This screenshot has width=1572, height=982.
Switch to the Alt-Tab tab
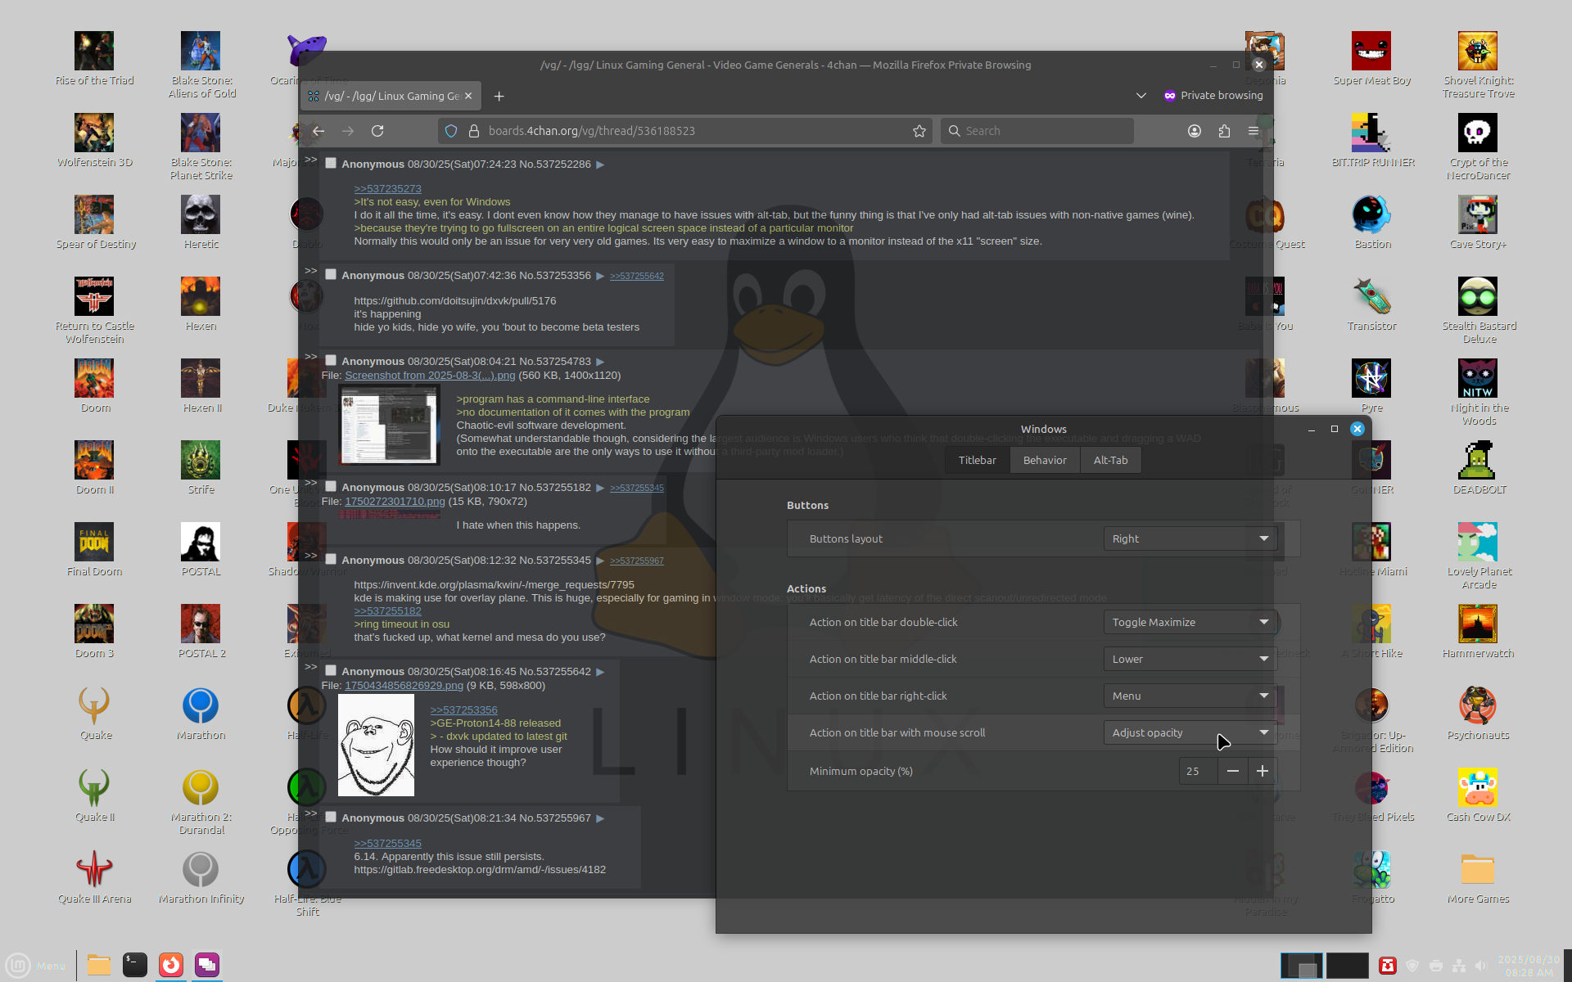[x=1110, y=460]
